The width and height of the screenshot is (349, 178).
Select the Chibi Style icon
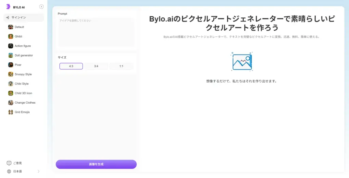(x=11, y=84)
